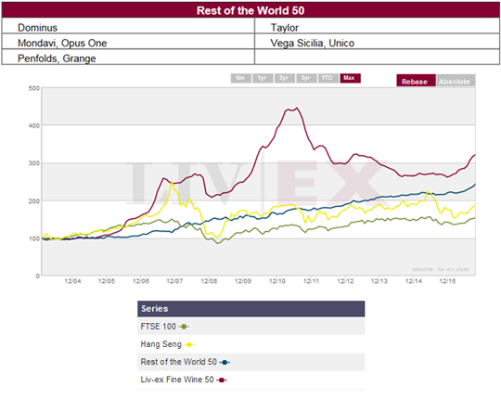Toggle the FTSE 100 series row

pyautogui.click(x=251, y=327)
